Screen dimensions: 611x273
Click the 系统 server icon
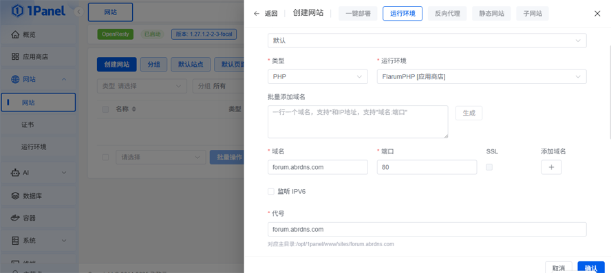15,241
